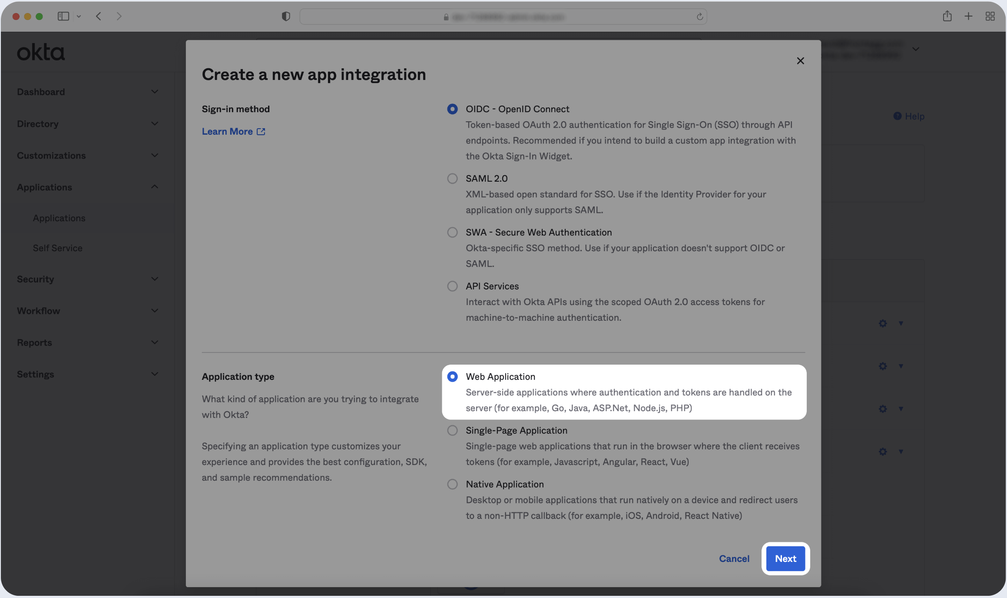The height and width of the screenshot is (598, 1007).
Task: Choose SWA - Secure Web Authentication option
Action: [x=452, y=233]
